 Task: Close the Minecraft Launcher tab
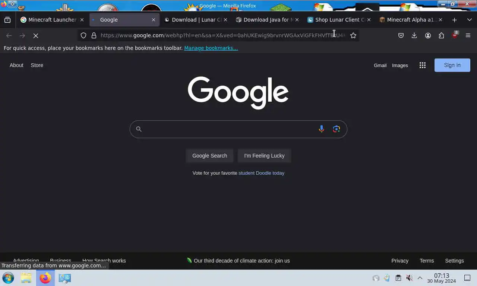point(82,20)
